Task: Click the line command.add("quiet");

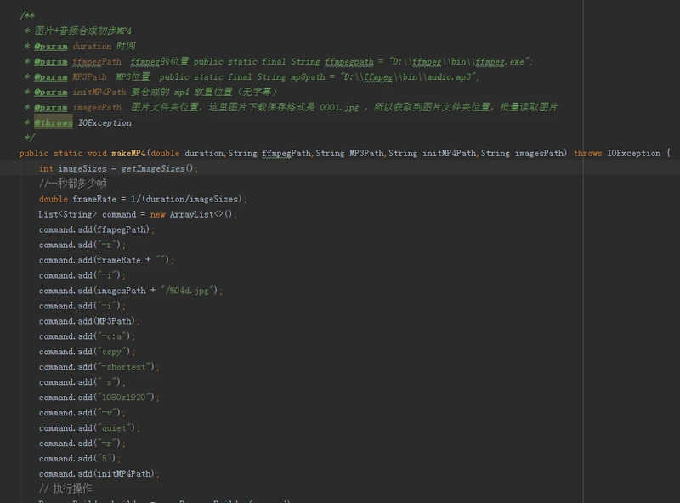Action: pos(89,428)
